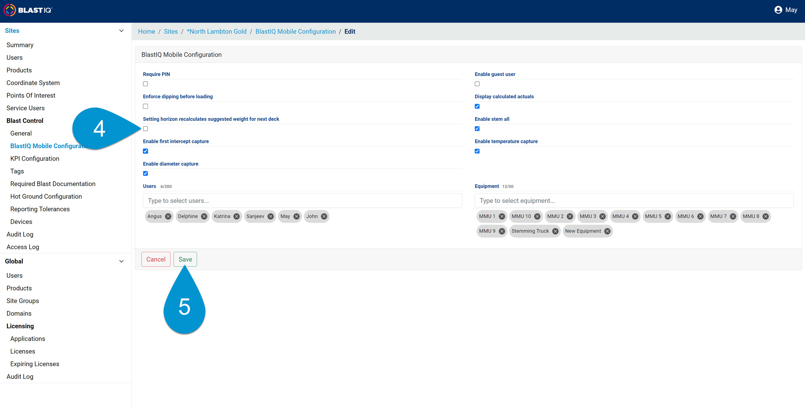The width and height of the screenshot is (805, 408).
Task: Remove May user chip
Action: click(297, 216)
